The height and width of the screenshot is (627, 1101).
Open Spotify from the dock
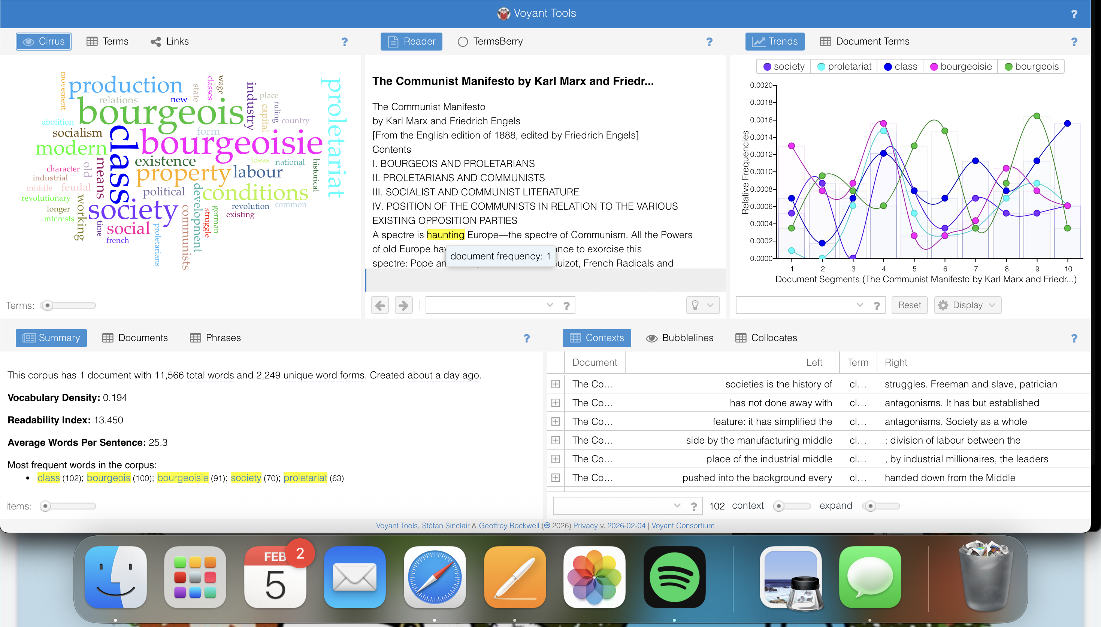pyautogui.click(x=674, y=577)
